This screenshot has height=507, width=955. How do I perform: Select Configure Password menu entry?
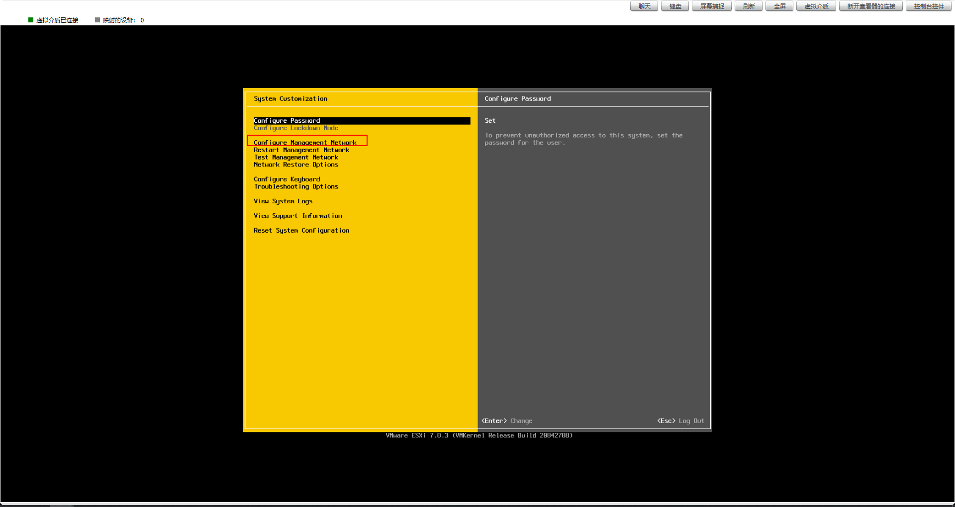click(286, 120)
